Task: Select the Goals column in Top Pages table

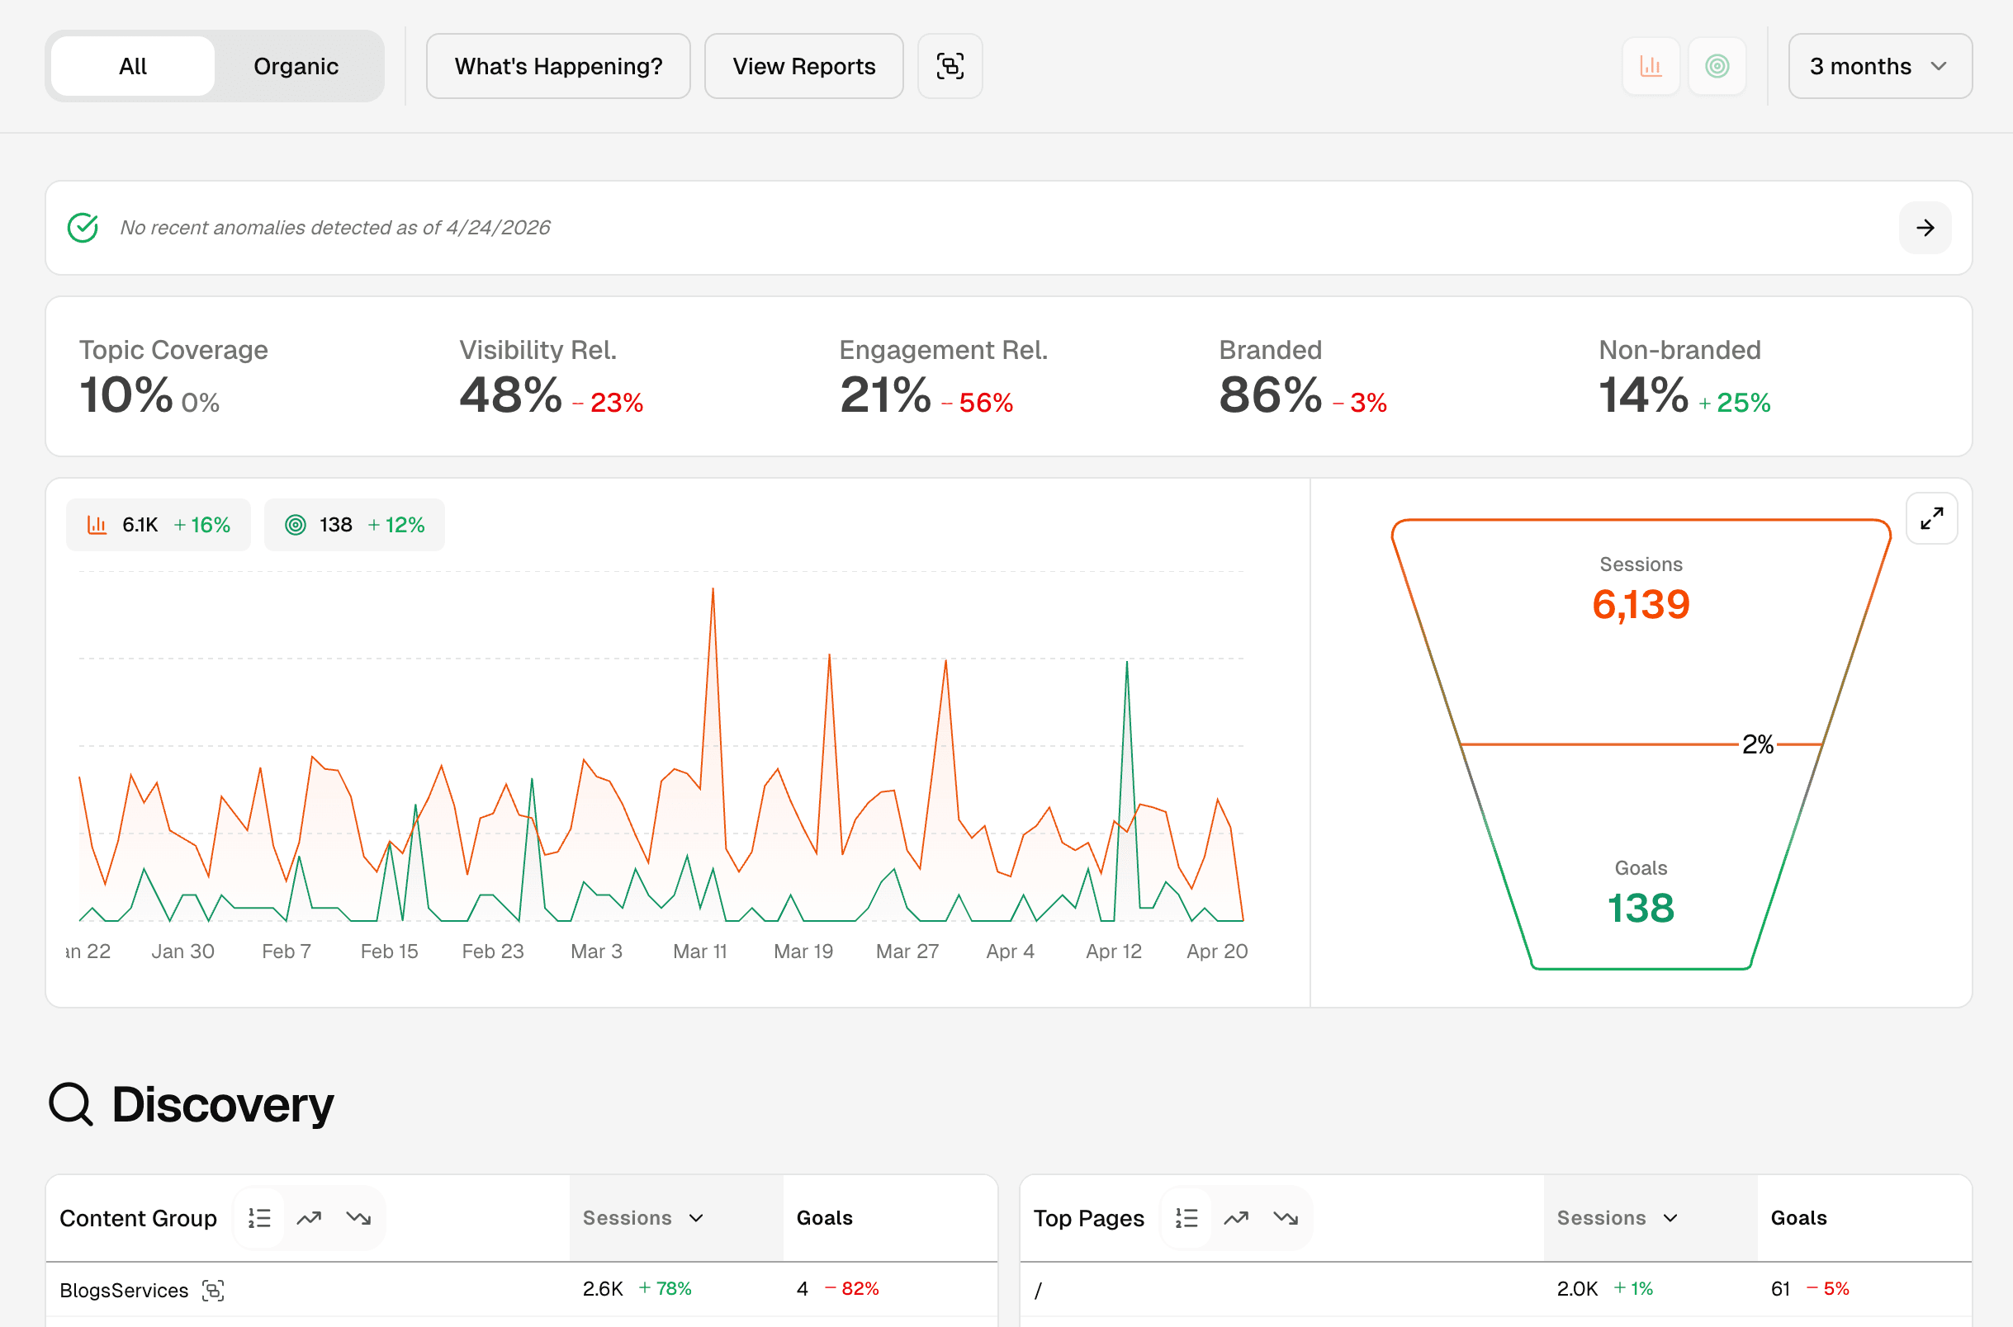Action: (x=1798, y=1217)
